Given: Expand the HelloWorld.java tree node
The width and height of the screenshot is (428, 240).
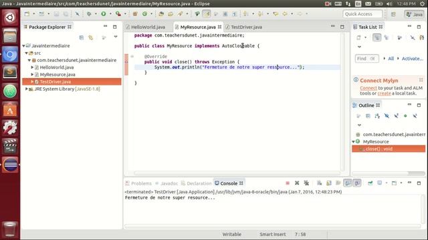Looking at the screenshot, I should pos(32,67).
